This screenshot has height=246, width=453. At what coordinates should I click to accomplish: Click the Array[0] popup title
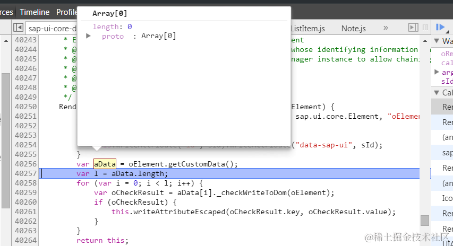coord(109,13)
